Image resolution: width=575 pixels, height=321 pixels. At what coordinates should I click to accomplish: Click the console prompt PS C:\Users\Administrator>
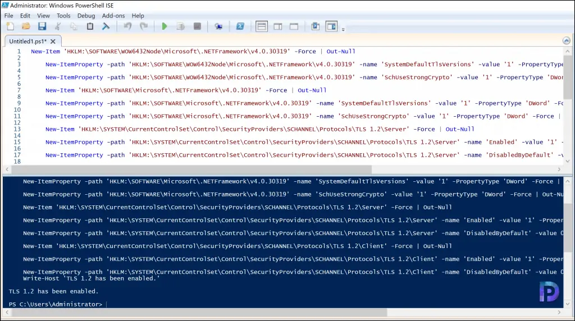[x=56, y=304]
